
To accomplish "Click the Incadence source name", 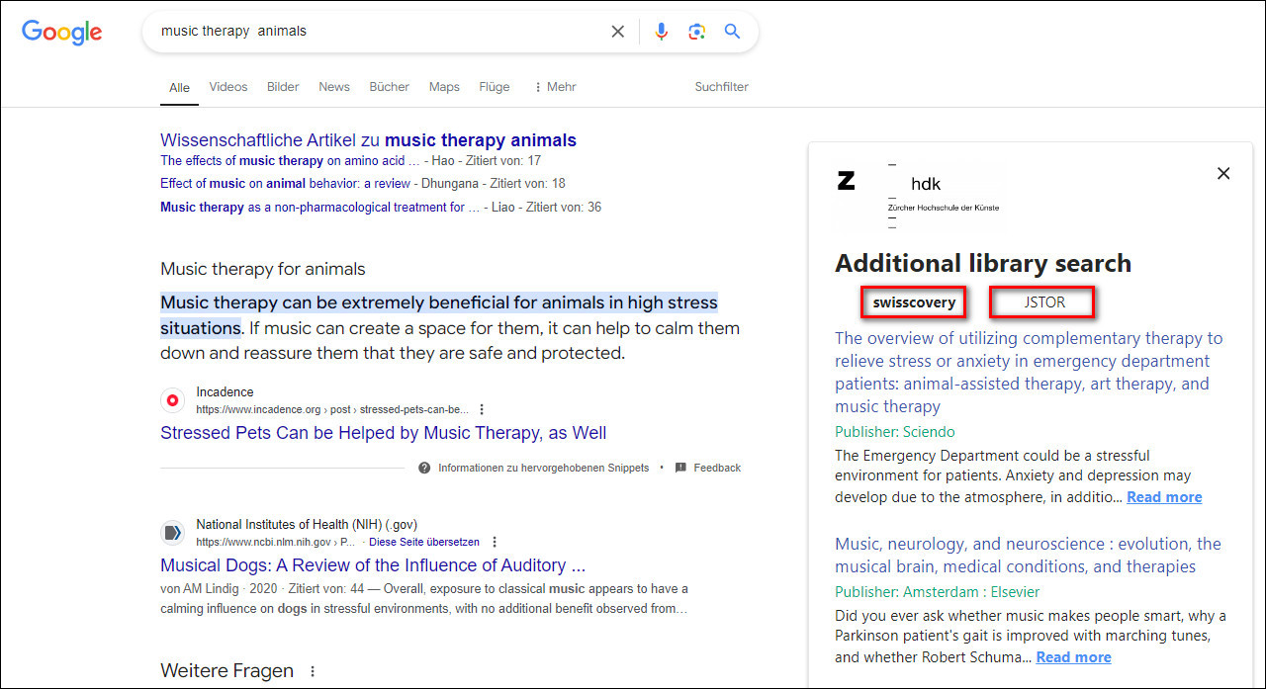I will point(225,392).
